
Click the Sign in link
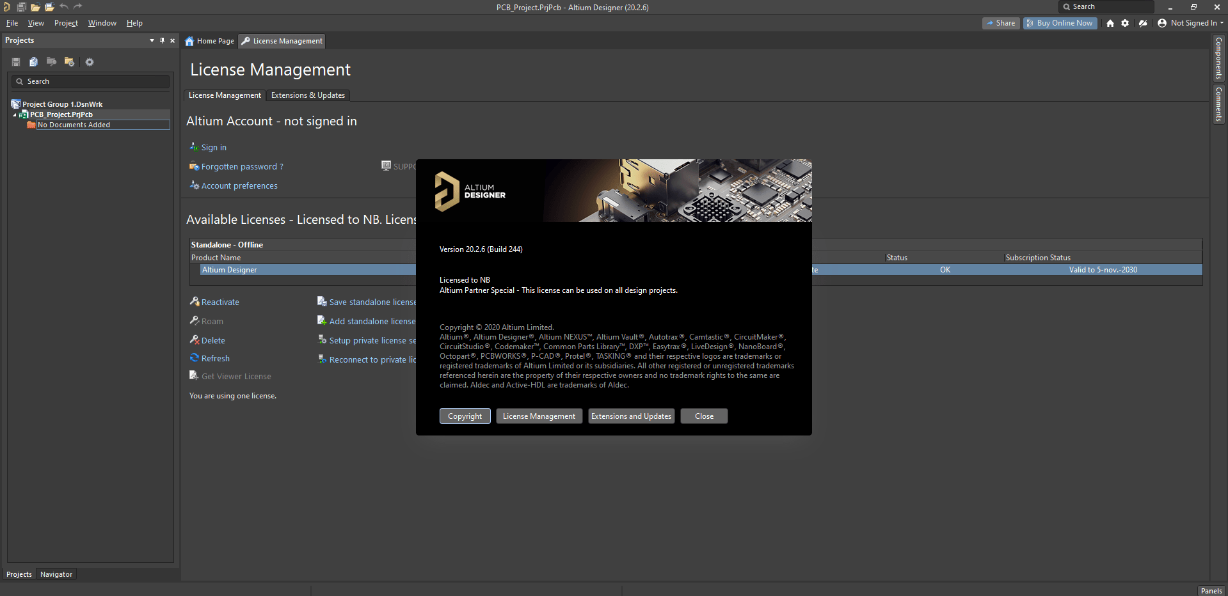tap(214, 148)
